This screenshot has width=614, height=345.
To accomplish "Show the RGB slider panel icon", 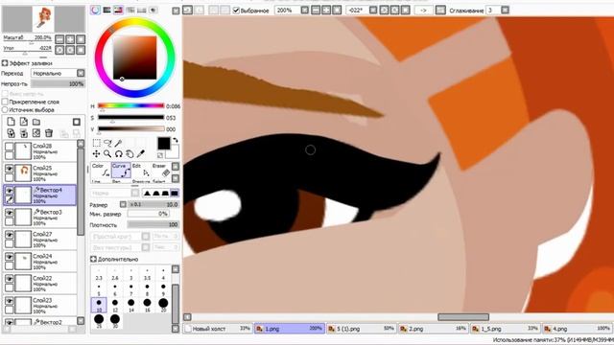I will (106, 11).
